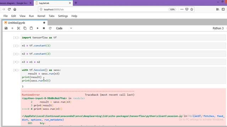The height and width of the screenshot is (127, 227).
Task: Open a new browser tab with plus button
Action: tap(76, 3)
